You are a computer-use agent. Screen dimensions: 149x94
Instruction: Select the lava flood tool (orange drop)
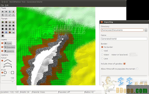pos(13,11)
